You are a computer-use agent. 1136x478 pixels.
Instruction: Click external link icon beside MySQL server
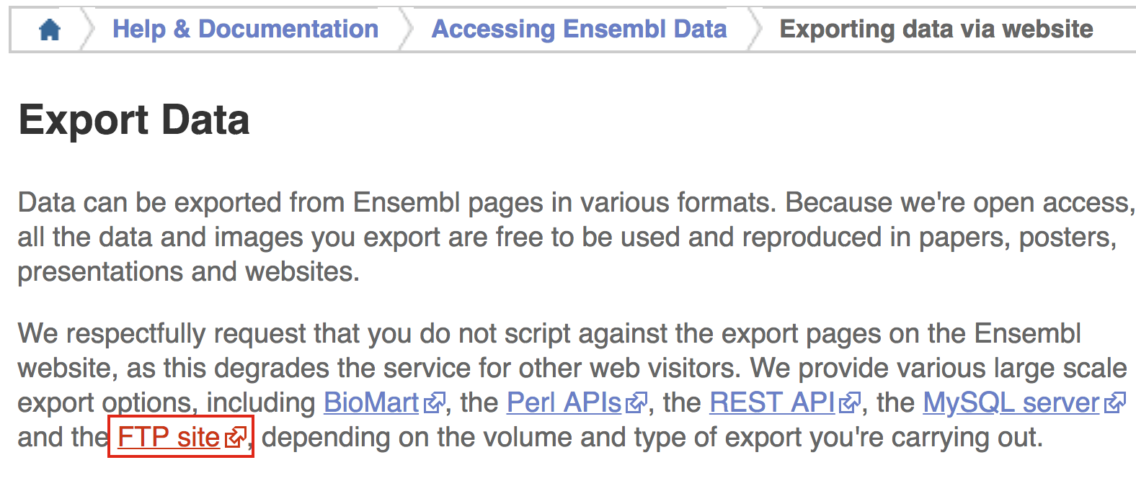click(1114, 403)
